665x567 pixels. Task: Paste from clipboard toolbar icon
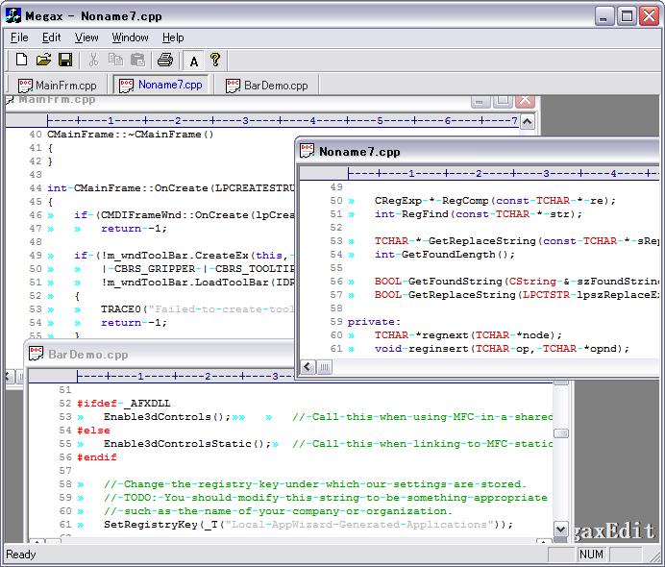tap(137, 60)
